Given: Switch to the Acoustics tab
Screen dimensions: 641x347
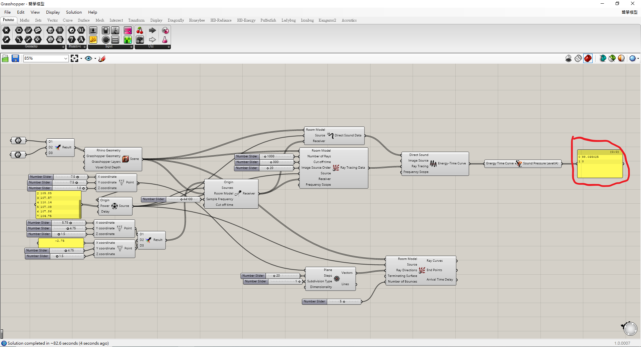Looking at the screenshot, I should 349,20.
